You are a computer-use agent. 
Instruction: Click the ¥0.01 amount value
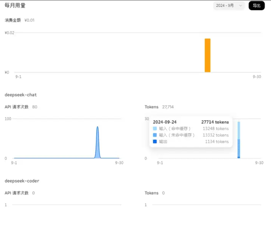point(29,20)
